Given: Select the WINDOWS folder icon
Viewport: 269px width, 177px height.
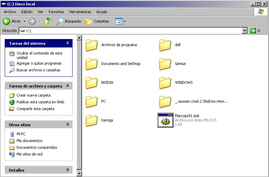Looking at the screenshot, I should (x=165, y=82).
